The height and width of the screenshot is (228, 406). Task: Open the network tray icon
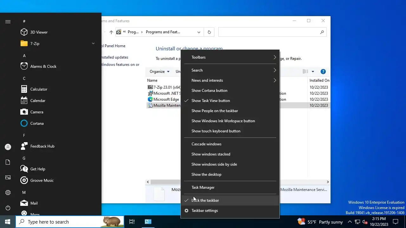click(x=357, y=222)
